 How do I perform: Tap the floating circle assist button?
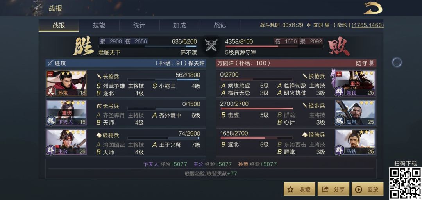[397, 62]
